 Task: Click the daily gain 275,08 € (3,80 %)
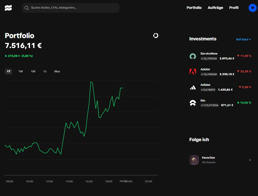19,56
